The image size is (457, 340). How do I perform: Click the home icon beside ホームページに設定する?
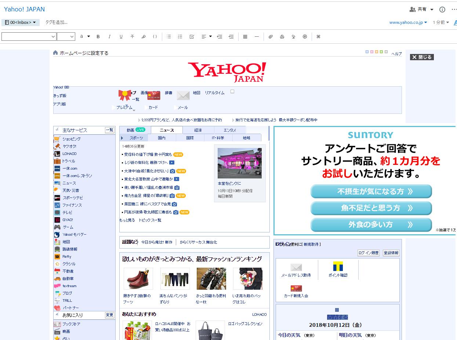(55, 53)
